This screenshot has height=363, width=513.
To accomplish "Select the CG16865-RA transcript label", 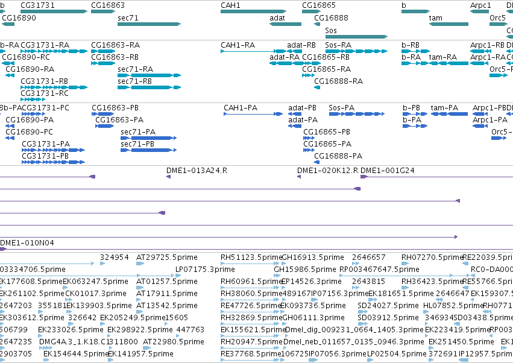I will click(326, 69).
